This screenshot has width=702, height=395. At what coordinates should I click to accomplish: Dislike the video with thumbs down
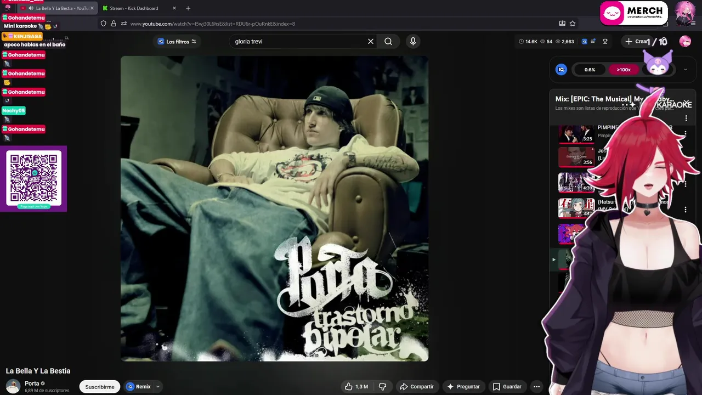point(383,387)
